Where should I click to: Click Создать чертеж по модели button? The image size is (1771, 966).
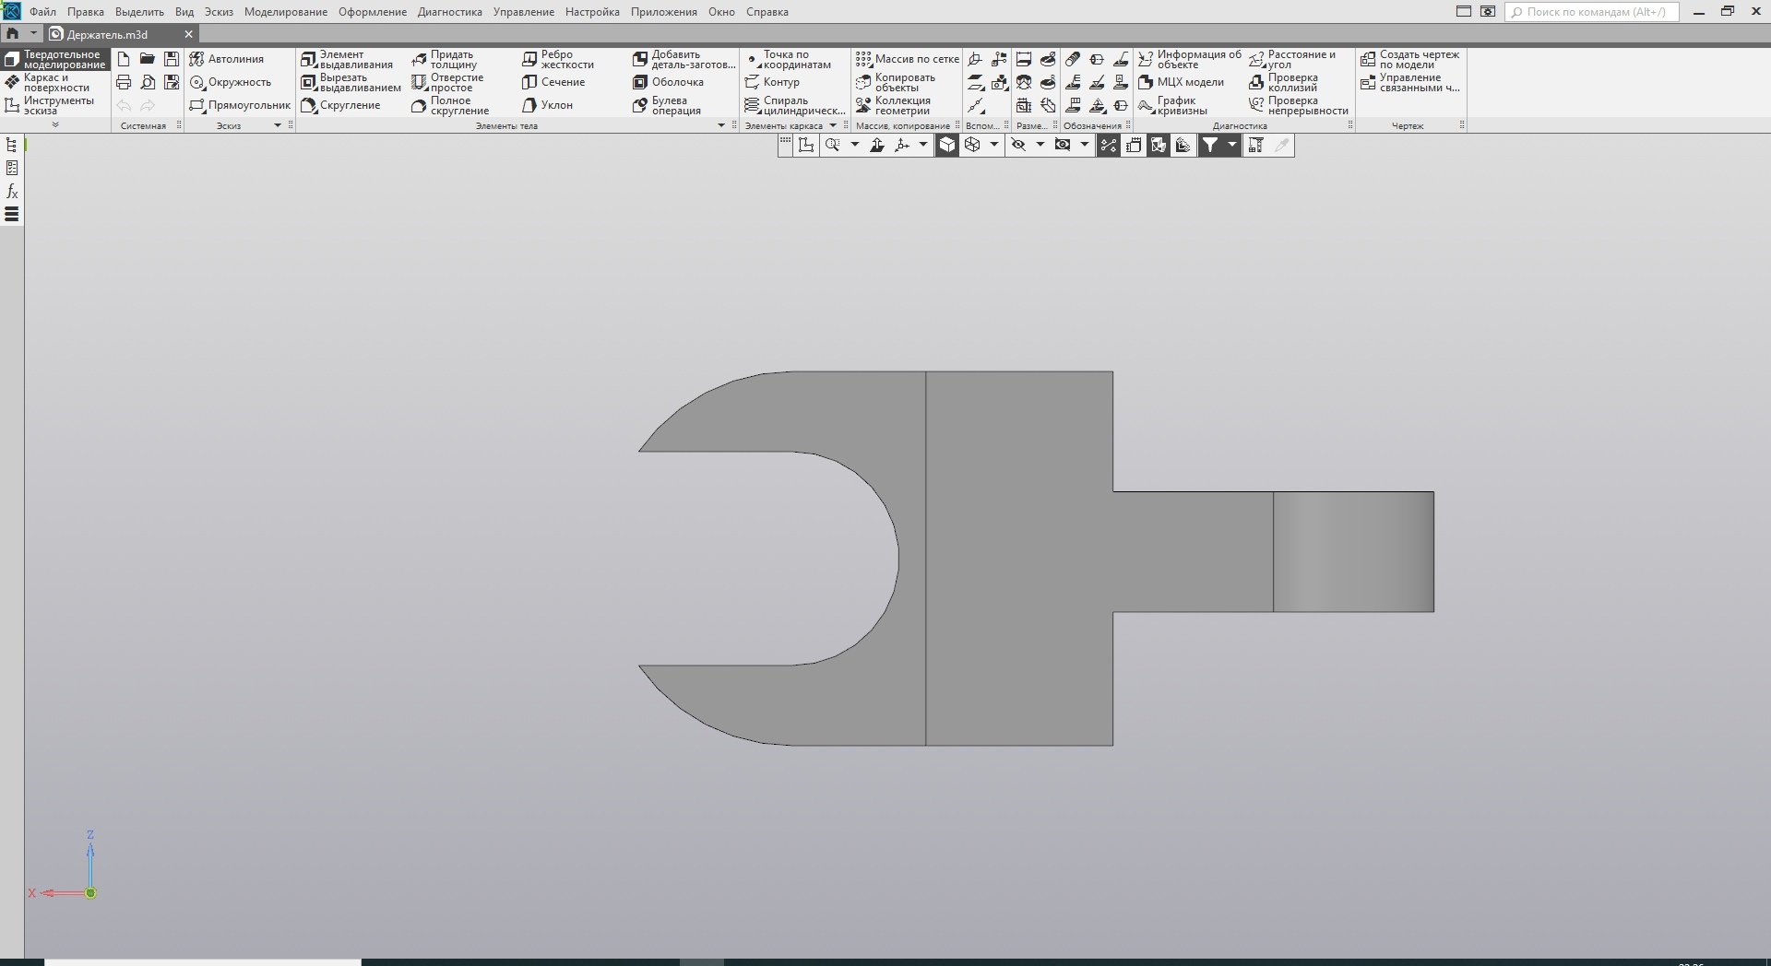click(x=1409, y=60)
